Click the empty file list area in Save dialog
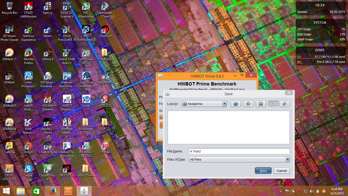 [x=229, y=127]
